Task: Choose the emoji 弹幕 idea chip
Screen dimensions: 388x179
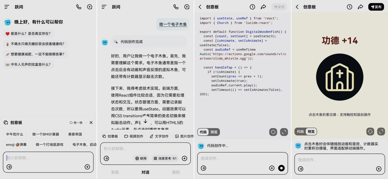Action: [x=16, y=145]
